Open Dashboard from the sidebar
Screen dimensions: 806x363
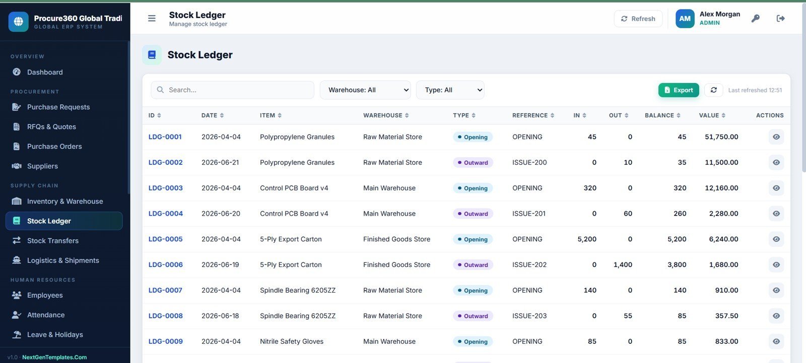pyautogui.click(x=64, y=72)
